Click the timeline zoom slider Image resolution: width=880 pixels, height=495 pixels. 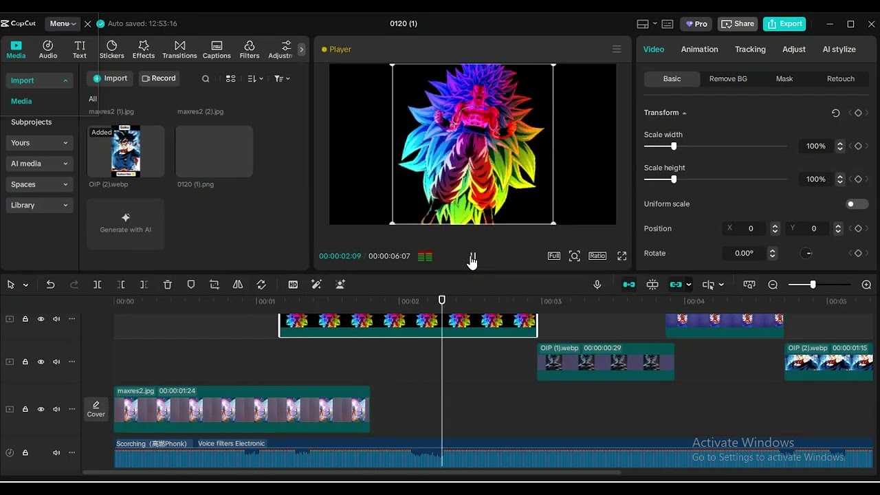pyautogui.click(x=819, y=285)
